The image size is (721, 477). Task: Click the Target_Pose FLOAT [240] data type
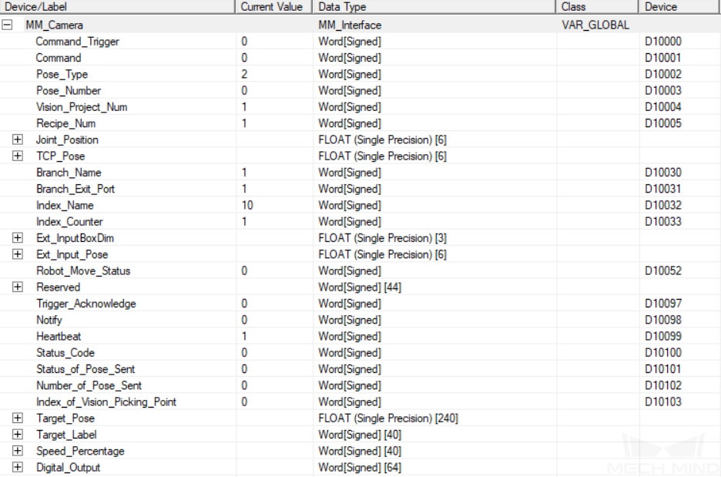(x=388, y=418)
